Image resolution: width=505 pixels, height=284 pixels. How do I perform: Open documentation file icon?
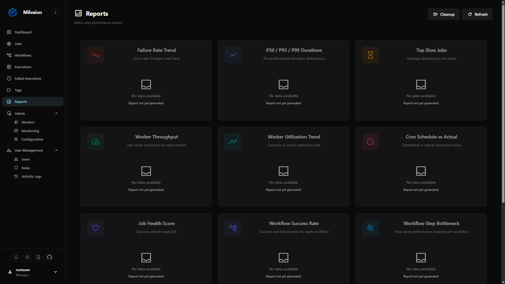pos(38,257)
